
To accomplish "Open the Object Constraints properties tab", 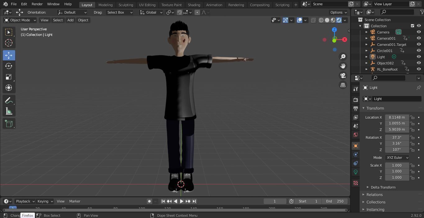I will coord(356,163).
